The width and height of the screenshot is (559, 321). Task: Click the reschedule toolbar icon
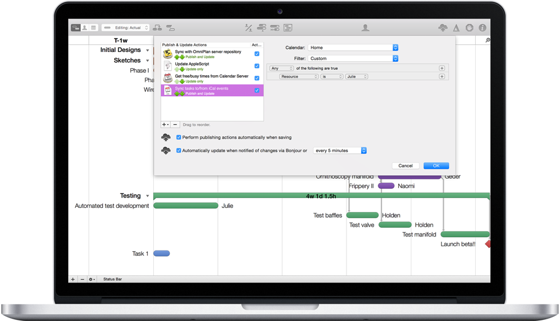pos(275,28)
